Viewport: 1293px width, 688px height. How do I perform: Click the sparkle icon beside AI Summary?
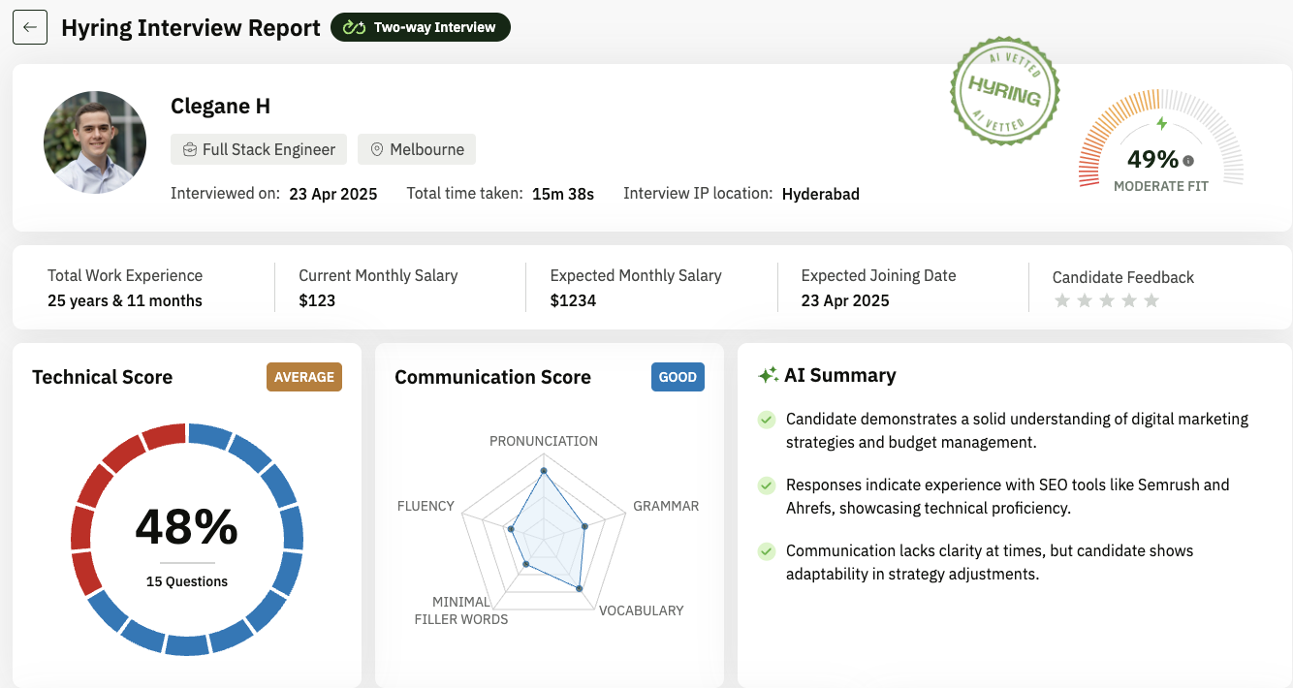768,375
